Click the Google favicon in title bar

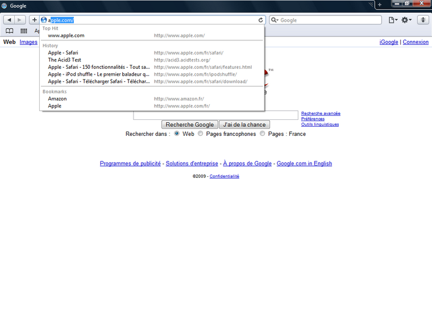coord(4,6)
